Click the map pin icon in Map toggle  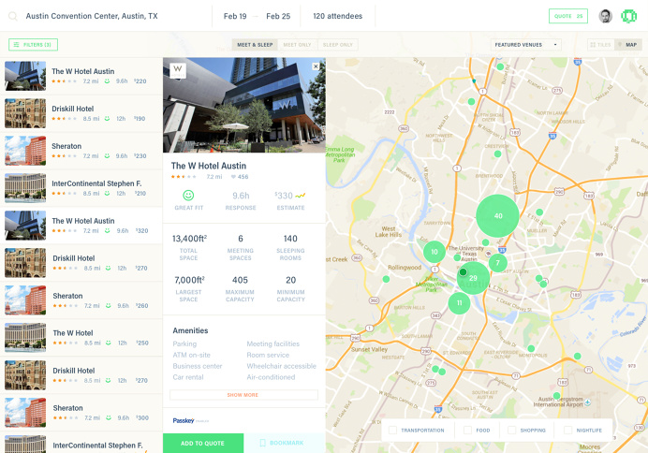[x=620, y=45]
